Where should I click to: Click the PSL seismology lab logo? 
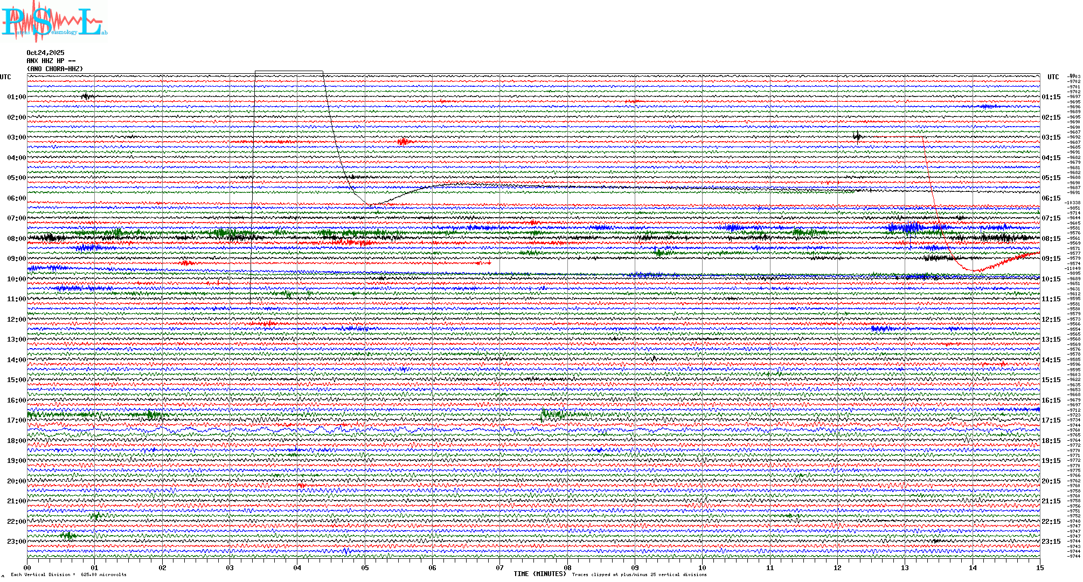54,22
